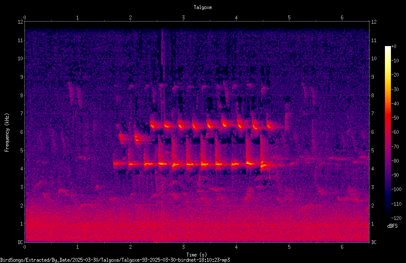Image resolution: width=406 pixels, height=263 pixels.
Task: Click the 'DC' label on the left frequency axis
Action: (20, 242)
